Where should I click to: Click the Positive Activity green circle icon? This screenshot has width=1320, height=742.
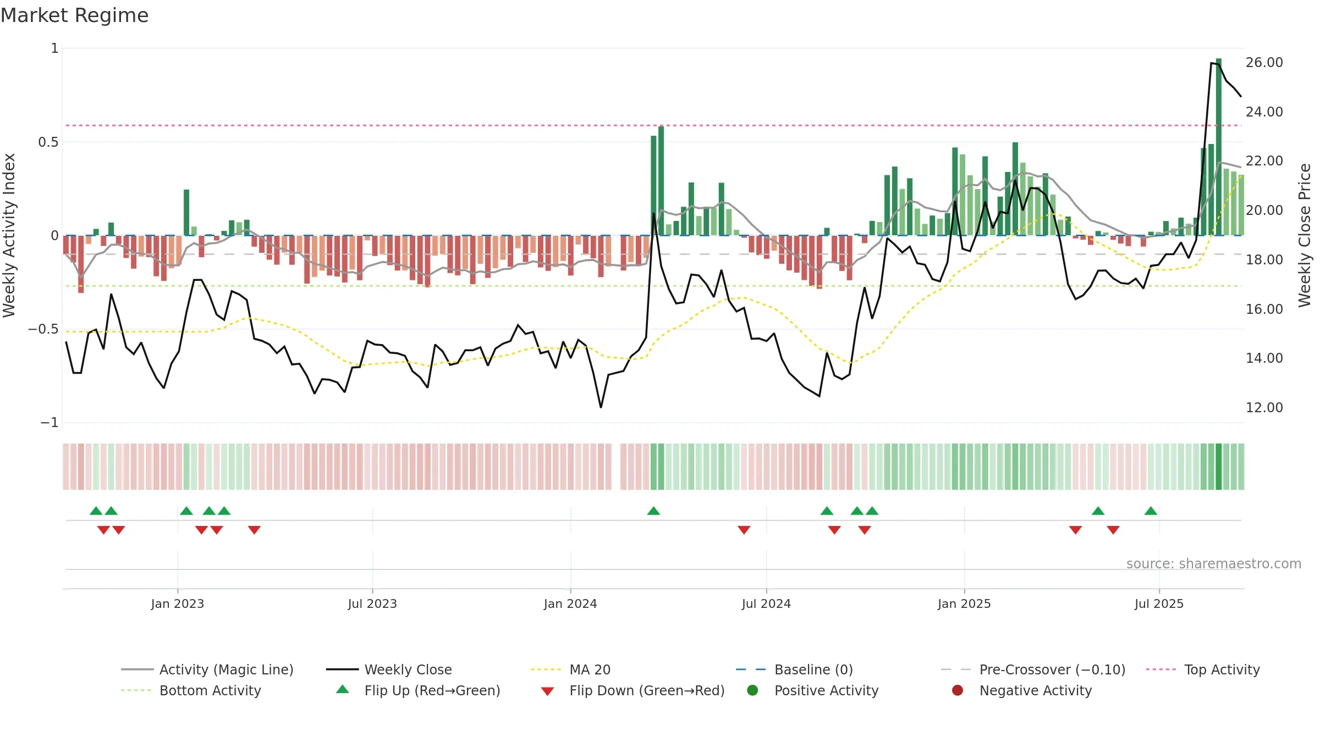(752, 690)
